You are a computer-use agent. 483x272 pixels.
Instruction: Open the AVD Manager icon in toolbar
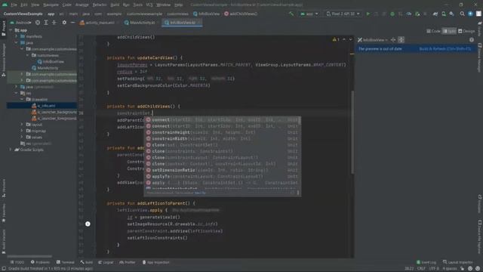444,14
